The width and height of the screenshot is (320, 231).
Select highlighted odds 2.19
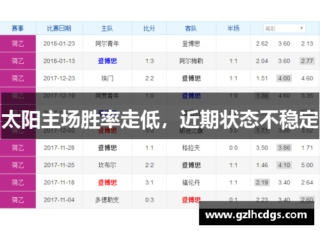[x=262, y=183]
